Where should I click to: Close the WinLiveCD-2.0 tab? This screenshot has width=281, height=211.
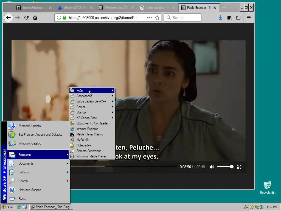[91, 8]
